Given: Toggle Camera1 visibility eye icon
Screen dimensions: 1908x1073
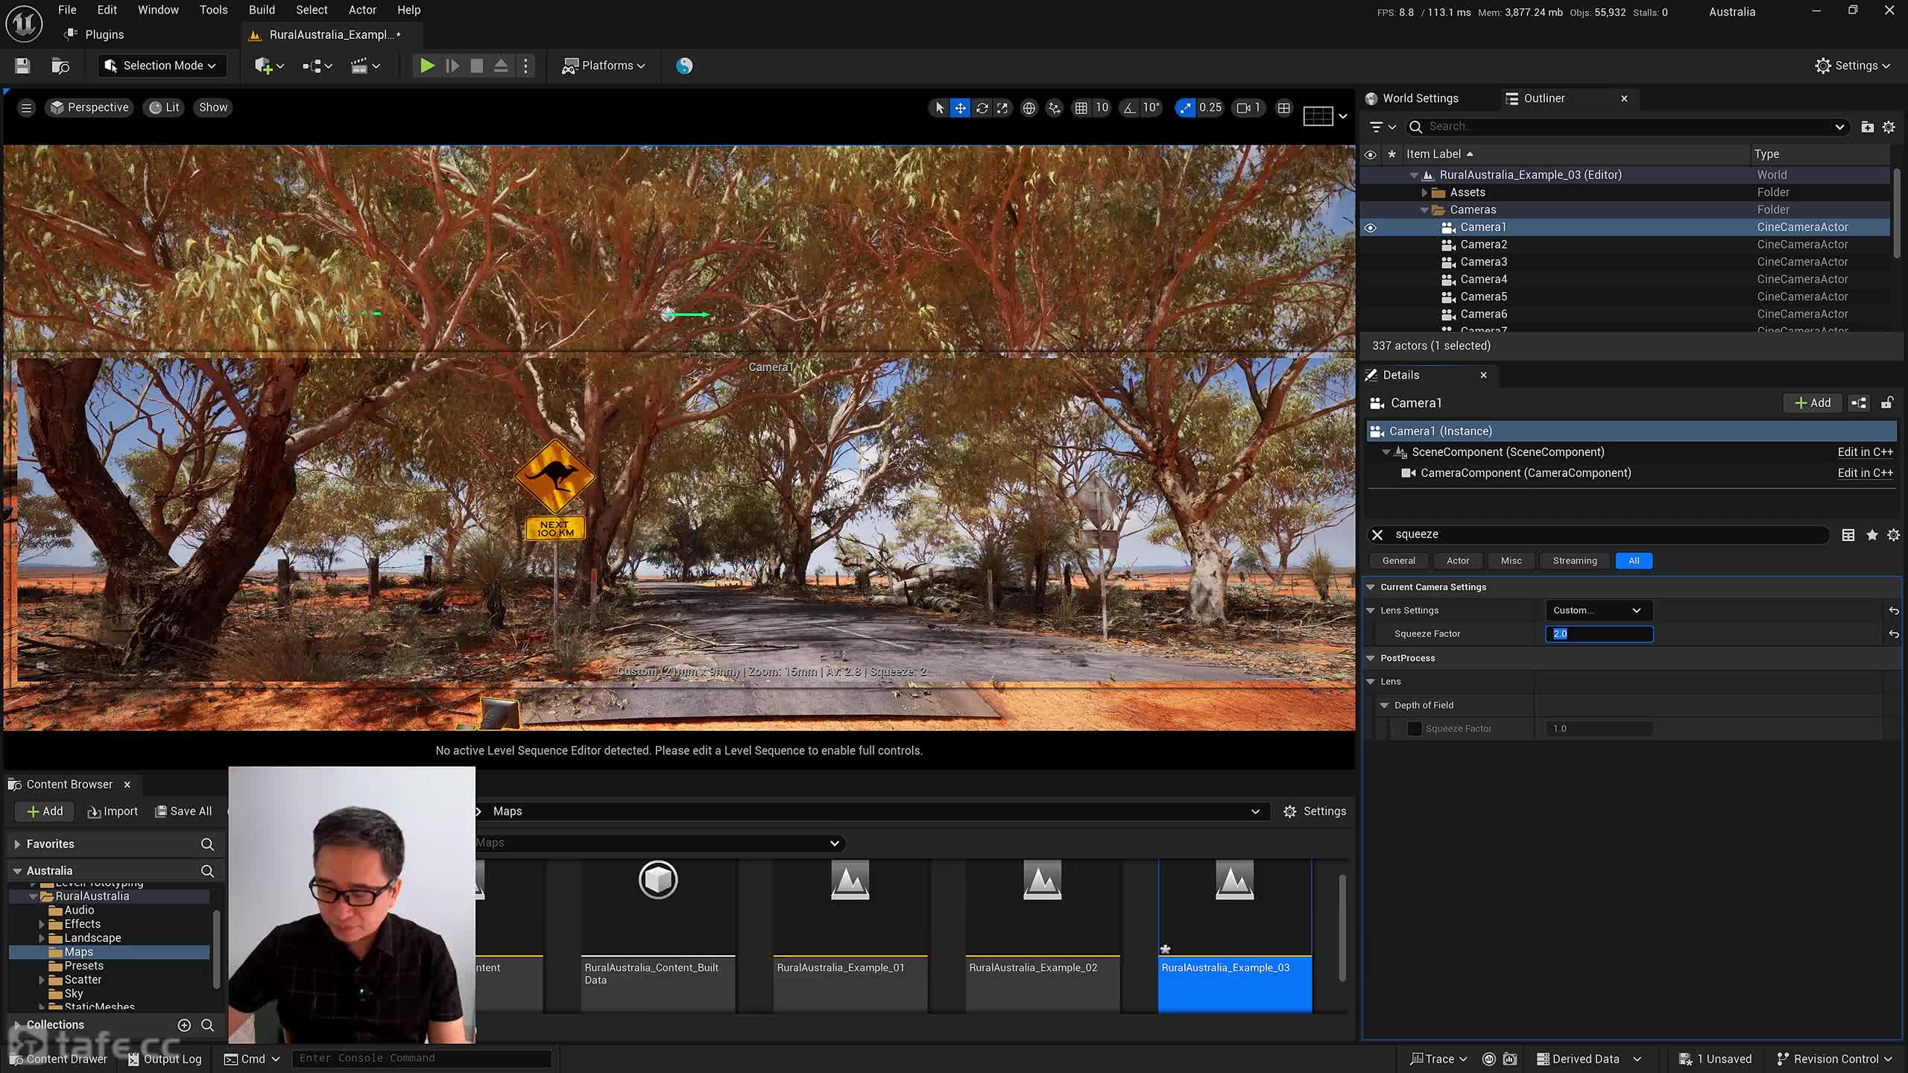Looking at the screenshot, I should (1370, 227).
